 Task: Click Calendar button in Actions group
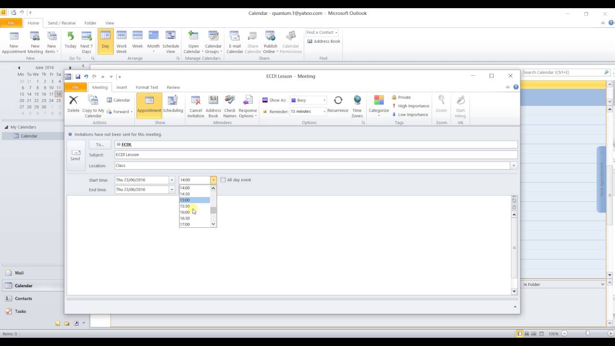coord(118,100)
